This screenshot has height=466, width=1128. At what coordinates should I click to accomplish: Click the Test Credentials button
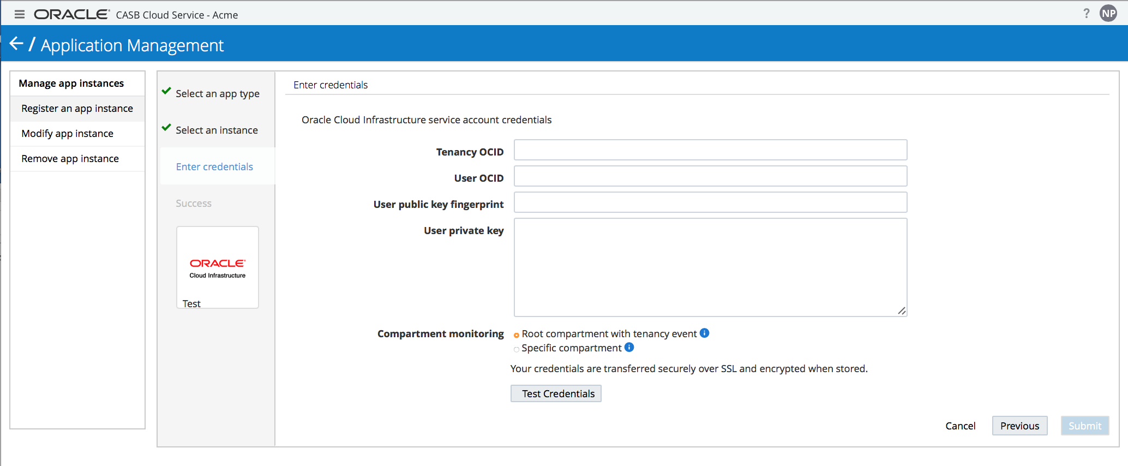pos(556,393)
